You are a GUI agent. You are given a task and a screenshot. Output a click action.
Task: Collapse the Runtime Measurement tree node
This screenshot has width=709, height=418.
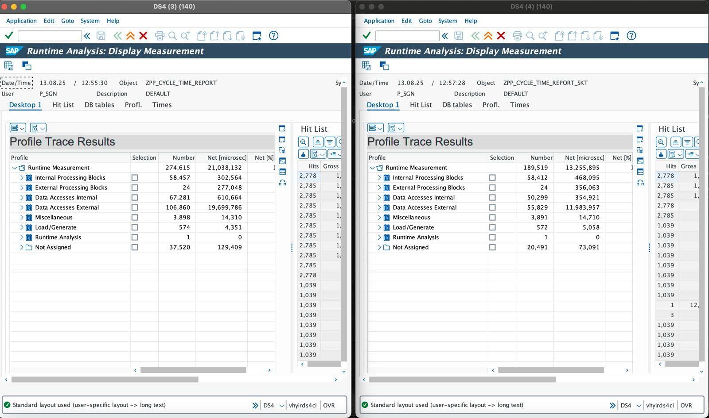pyautogui.click(x=14, y=168)
